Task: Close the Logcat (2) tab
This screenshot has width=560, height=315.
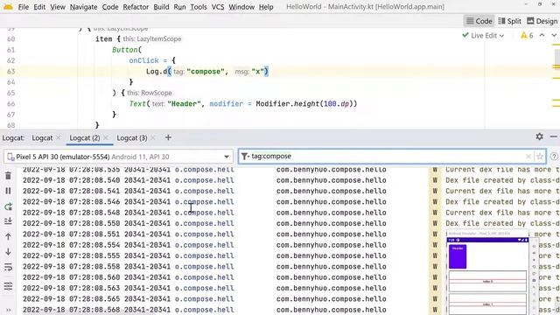Action: (x=106, y=137)
